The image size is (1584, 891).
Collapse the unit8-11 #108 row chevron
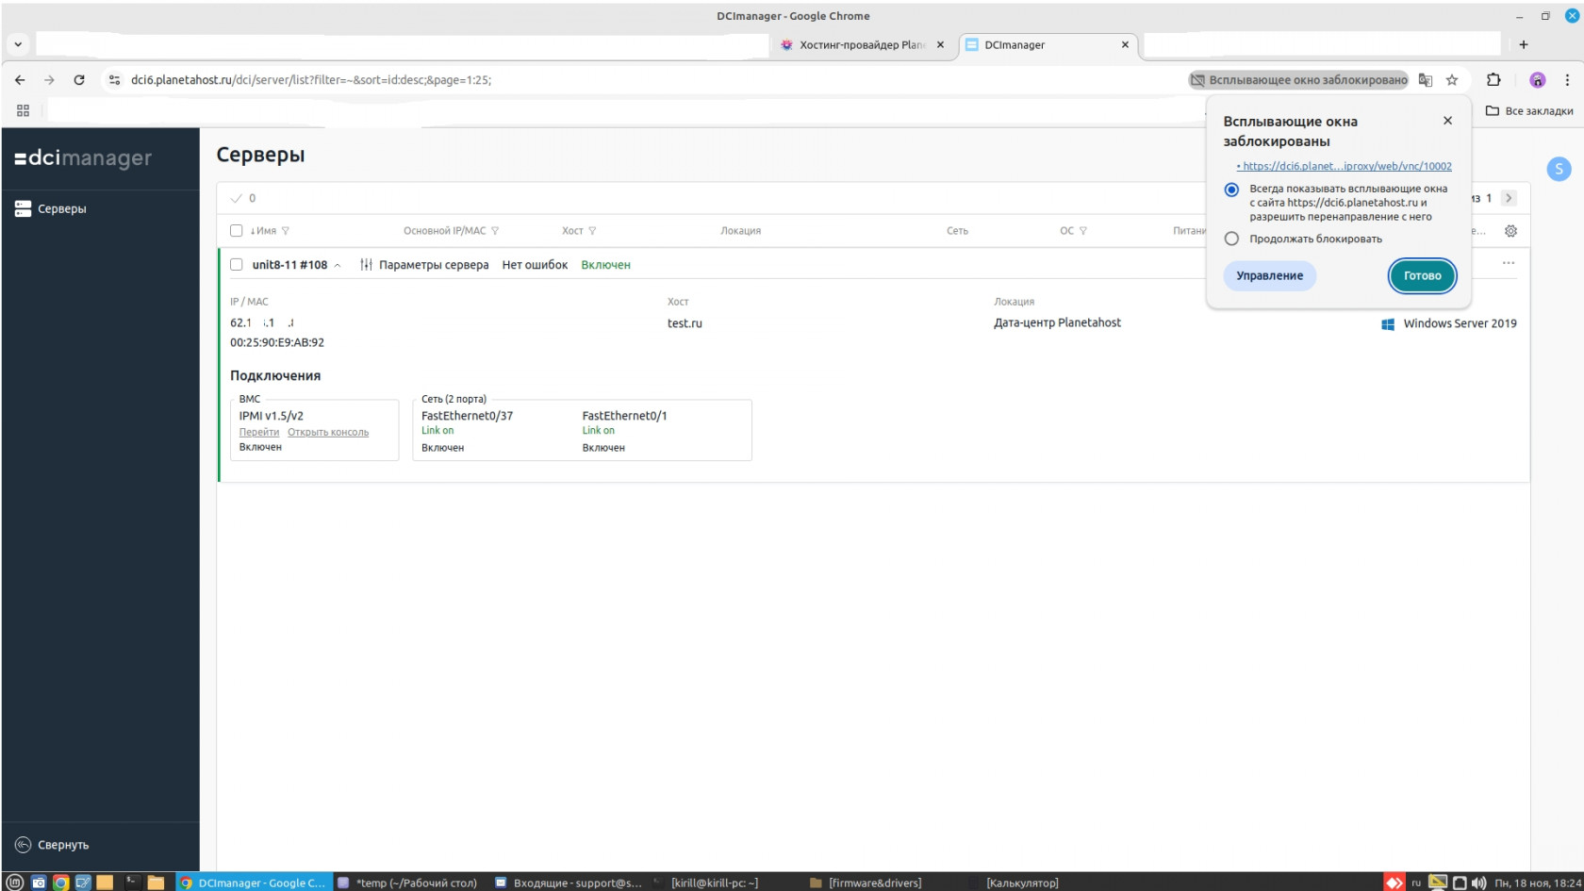tap(338, 266)
